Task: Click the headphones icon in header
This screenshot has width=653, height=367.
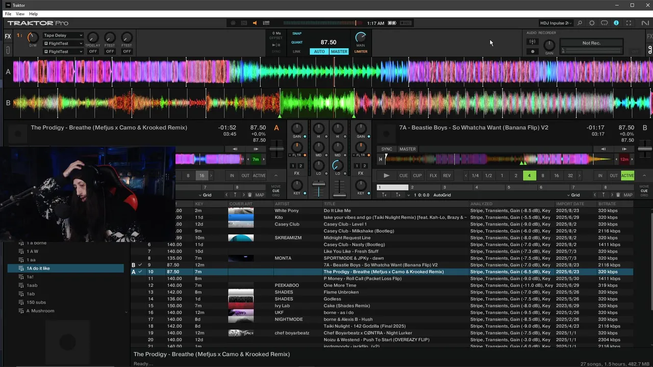Action: pos(604,23)
